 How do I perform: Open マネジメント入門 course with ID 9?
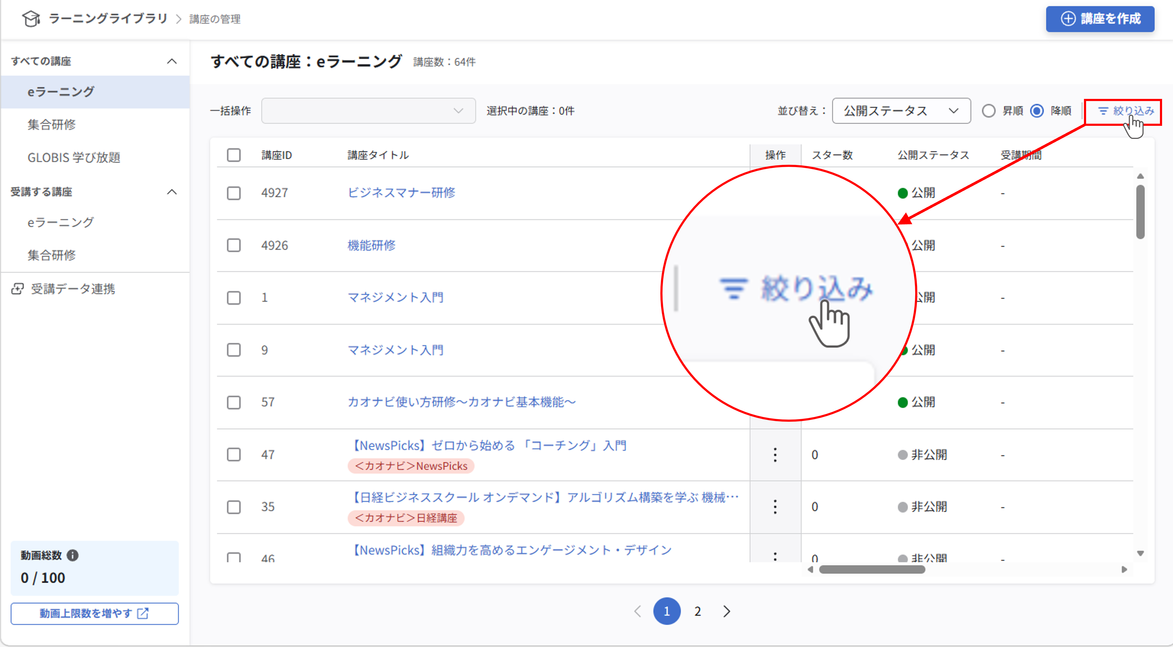click(x=395, y=350)
